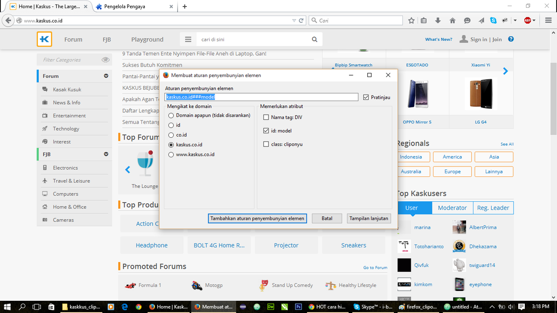Screen dimensions: 557x313
Task: Click the paper plane share icon
Action: 481,20
